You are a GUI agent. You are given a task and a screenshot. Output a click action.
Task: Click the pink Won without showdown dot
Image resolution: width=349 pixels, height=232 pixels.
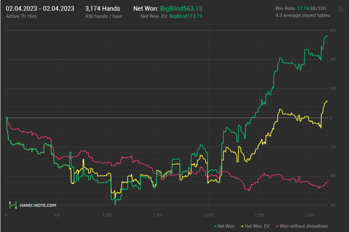click(277, 226)
